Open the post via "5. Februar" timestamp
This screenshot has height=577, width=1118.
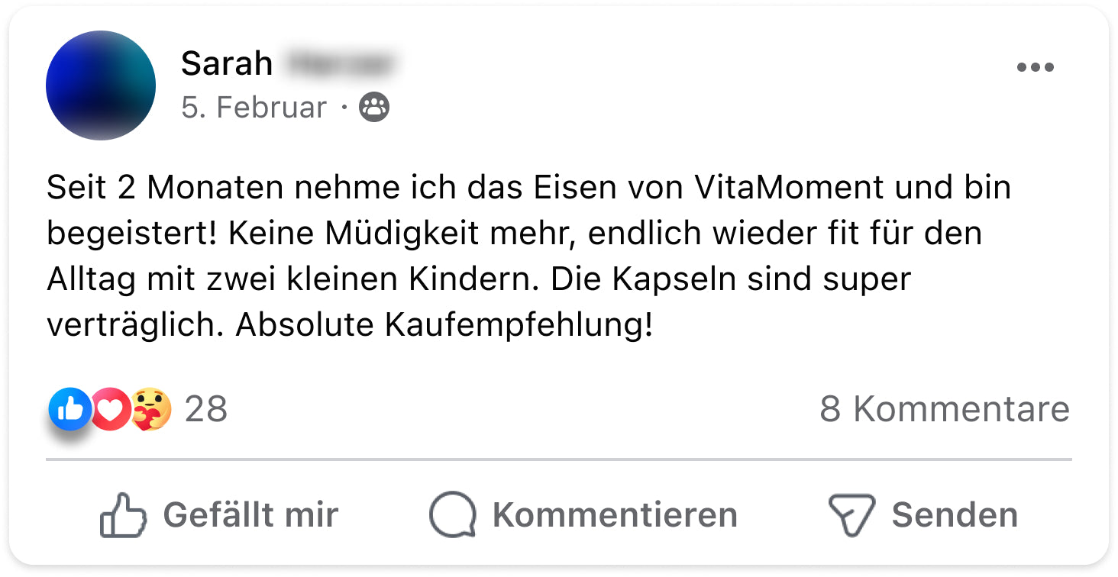point(254,108)
